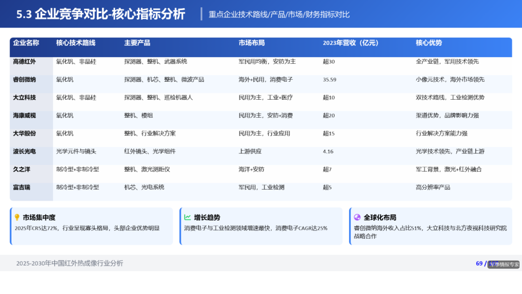
Task: Select the 企业名称 column header
Action: (x=26, y=43)
